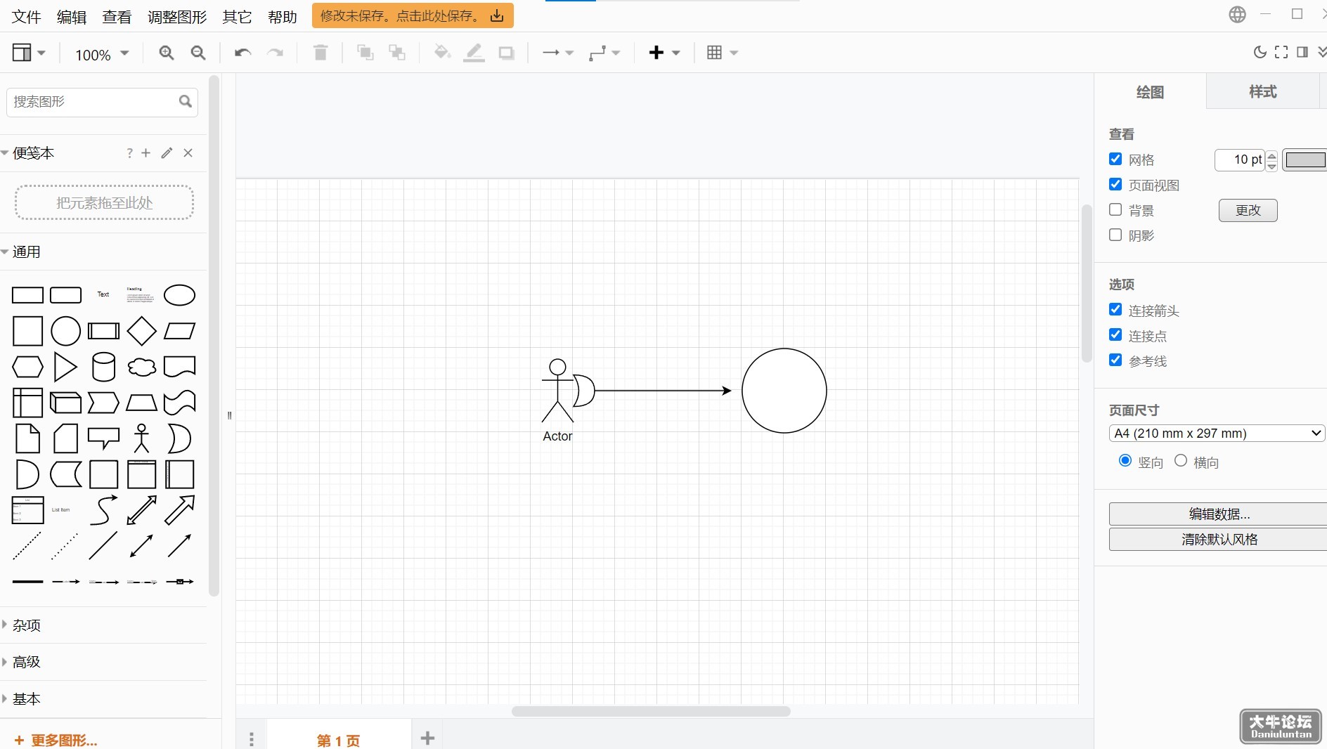
Task: Enable the 阴影 shadow checkbox
Action: click(x=1115, y=235)
